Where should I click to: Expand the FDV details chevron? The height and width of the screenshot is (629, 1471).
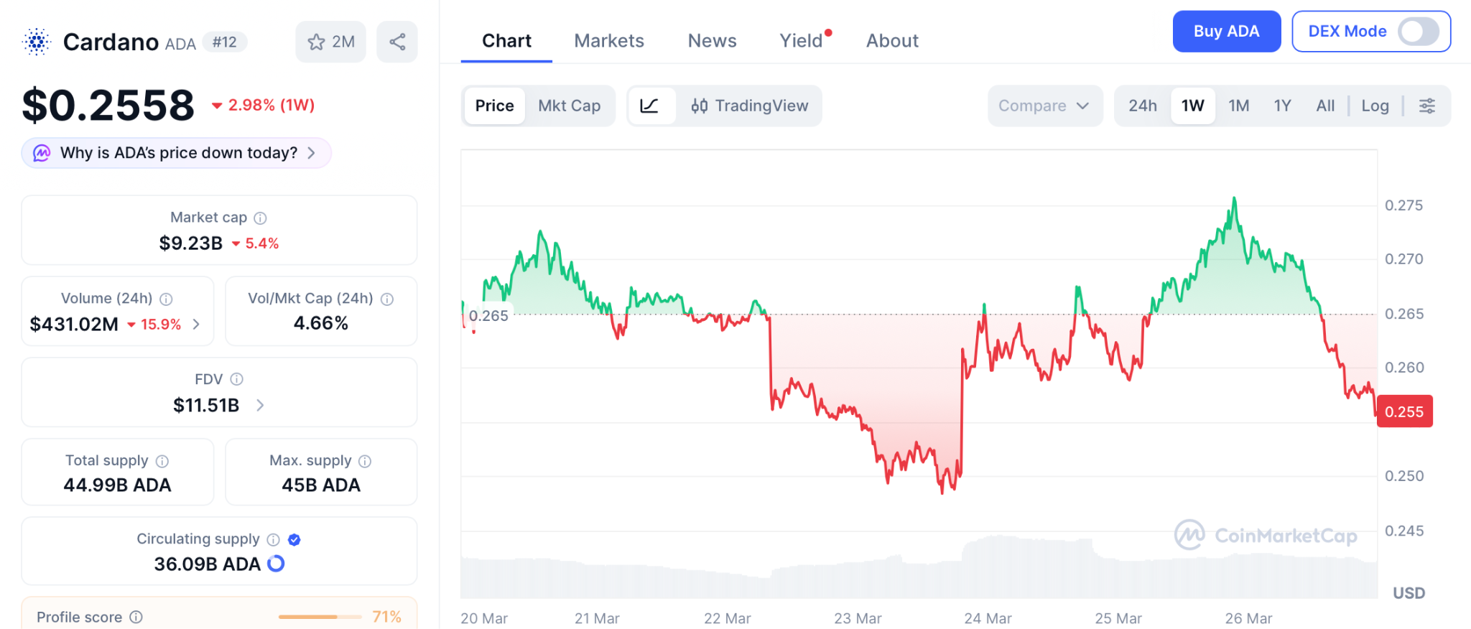coord(260,405)
